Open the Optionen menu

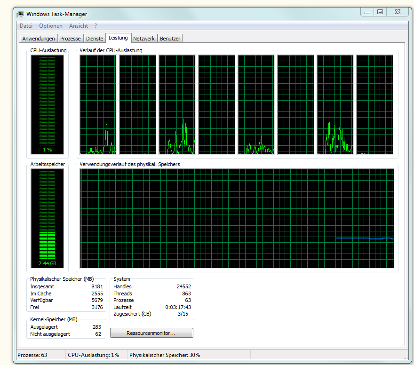coord(51,26)
